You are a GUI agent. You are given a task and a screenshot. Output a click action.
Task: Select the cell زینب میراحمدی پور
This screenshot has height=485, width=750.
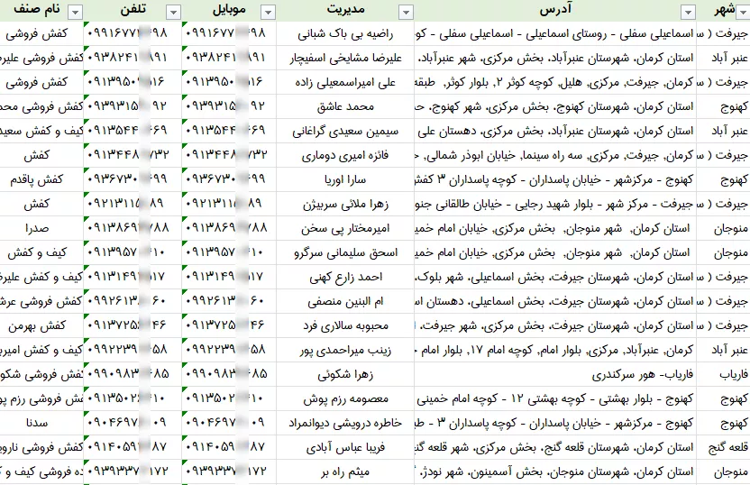pyautogui.click(x=345, y=351)
